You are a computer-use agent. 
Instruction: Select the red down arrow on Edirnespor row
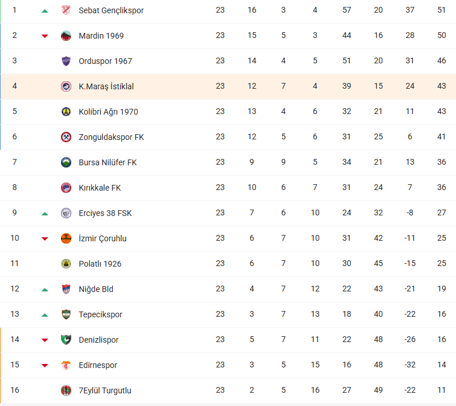(45, 366)
